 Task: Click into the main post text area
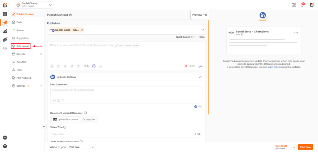coord(126,53)
